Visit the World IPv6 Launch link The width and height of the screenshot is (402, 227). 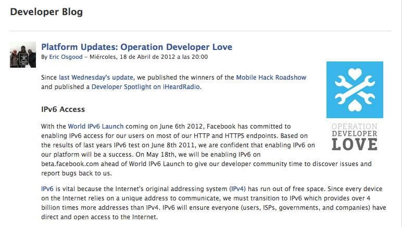pos(96,127)
